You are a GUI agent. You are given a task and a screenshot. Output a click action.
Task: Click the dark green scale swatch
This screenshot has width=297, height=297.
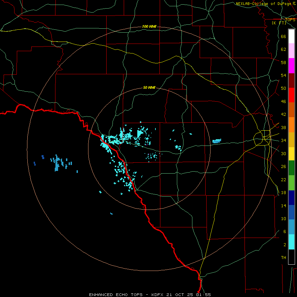point(291,168)
